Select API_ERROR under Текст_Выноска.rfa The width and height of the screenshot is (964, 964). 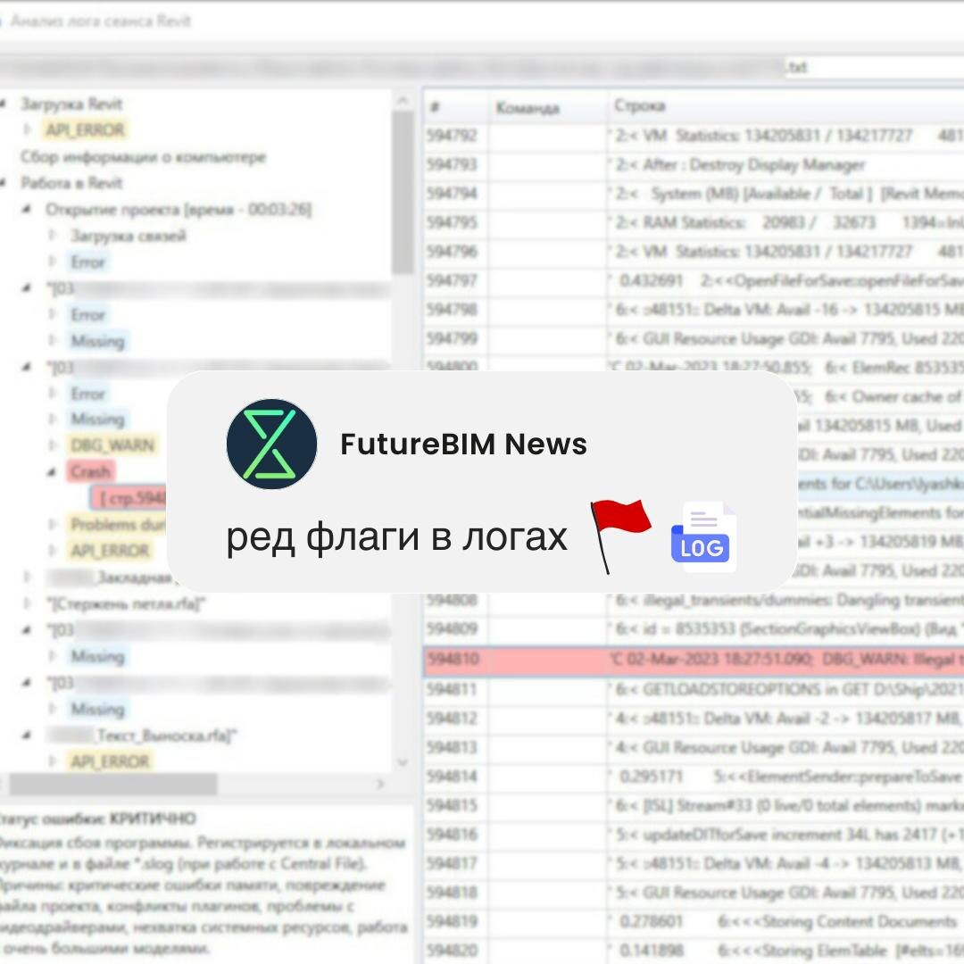(x=110, y=761)
